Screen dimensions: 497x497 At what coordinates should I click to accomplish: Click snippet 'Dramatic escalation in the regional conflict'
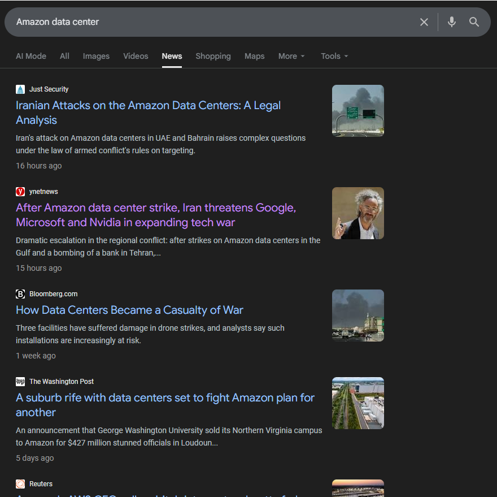[x=168, y=247]
